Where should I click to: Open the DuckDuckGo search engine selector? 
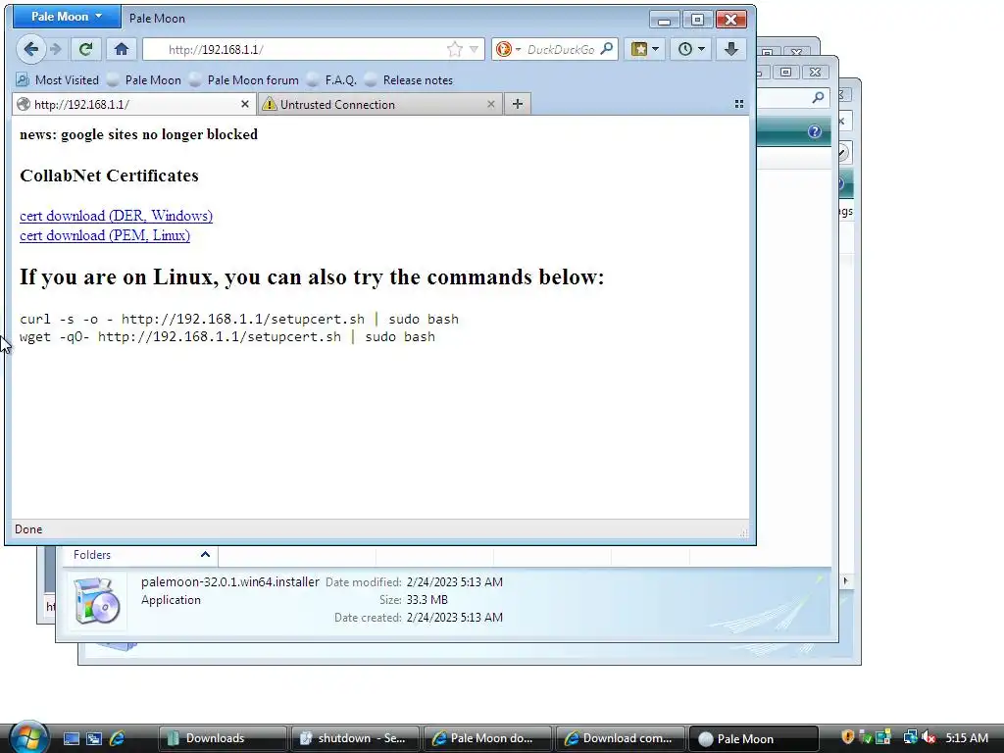[509, 49]
